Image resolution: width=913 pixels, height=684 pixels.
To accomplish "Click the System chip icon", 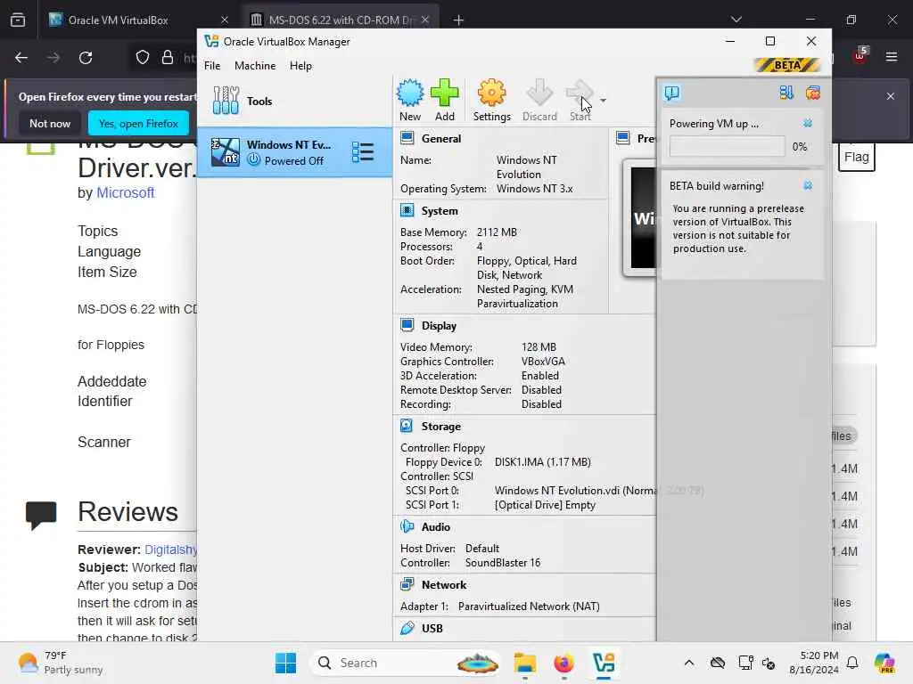I will point(407,210).
